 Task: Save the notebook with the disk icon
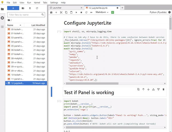point(51,12)
